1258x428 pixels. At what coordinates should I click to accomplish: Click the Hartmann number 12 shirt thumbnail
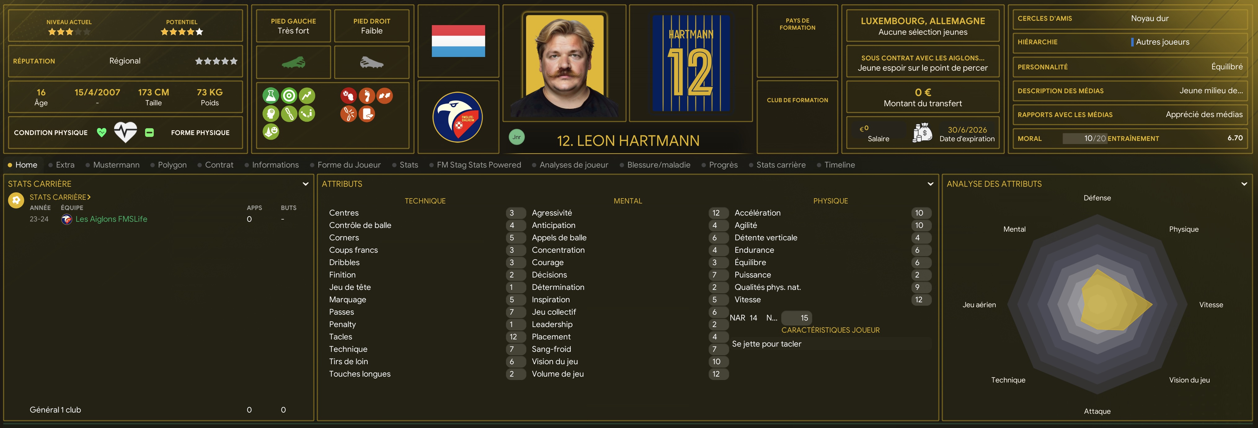[x=691, y=63]
